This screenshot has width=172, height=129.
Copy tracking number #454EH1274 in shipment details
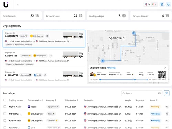click(121, 75)
